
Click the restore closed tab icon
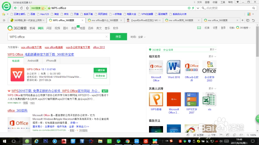(253, 20)
